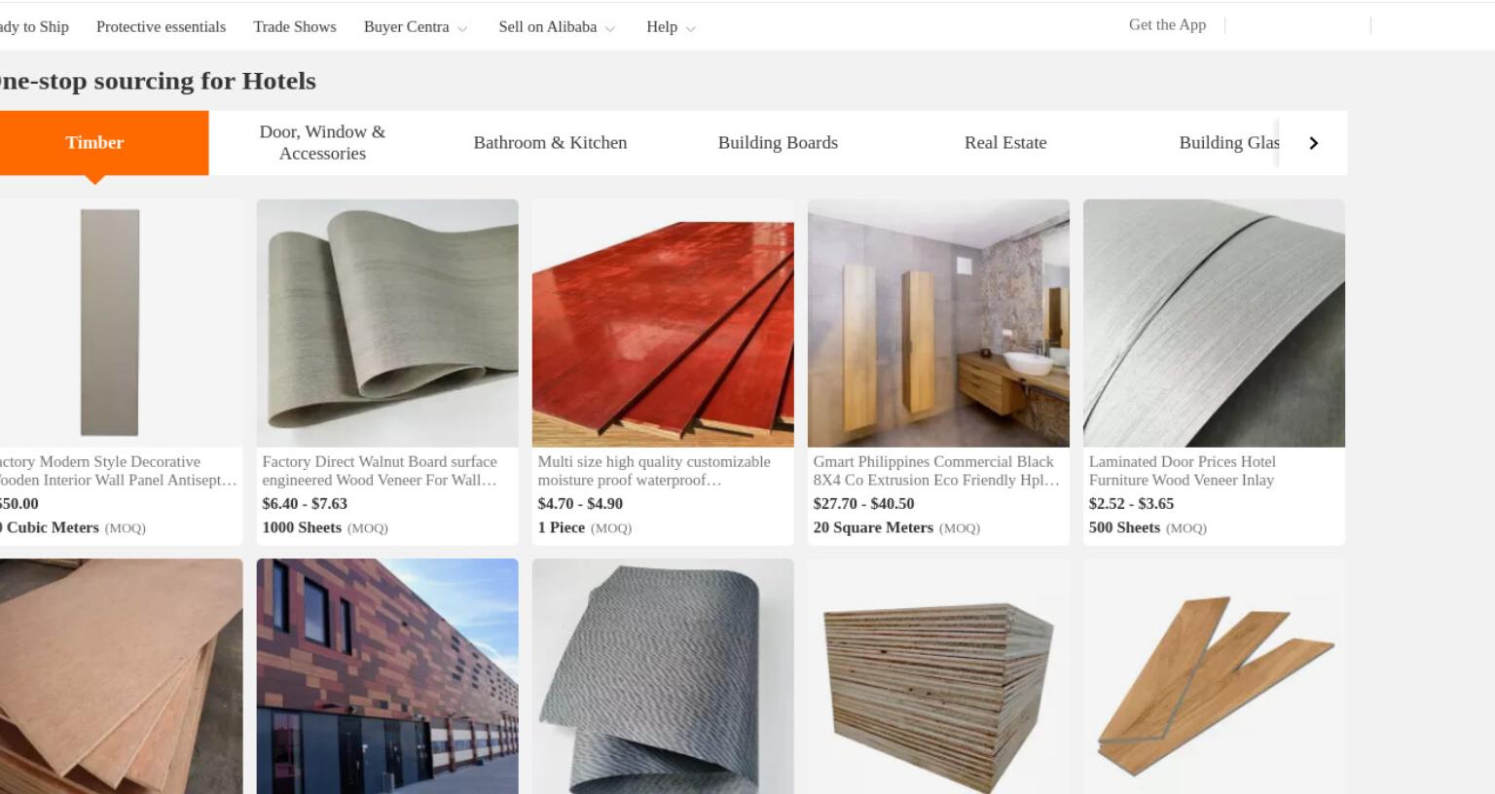Select the Timber category tab
Screen dimensions: 1495x794
click(x=94, y=143)
